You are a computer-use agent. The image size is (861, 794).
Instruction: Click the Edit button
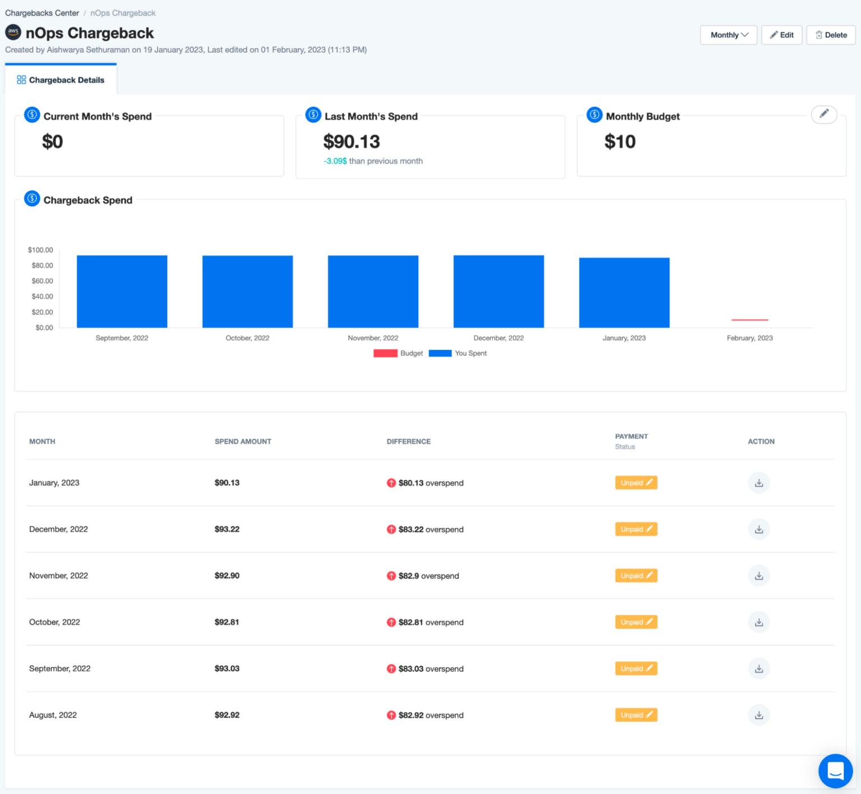point(781,35)
